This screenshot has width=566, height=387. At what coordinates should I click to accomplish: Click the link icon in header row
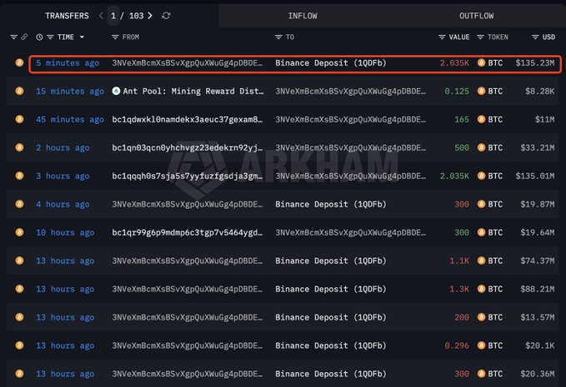pos(24,37)
